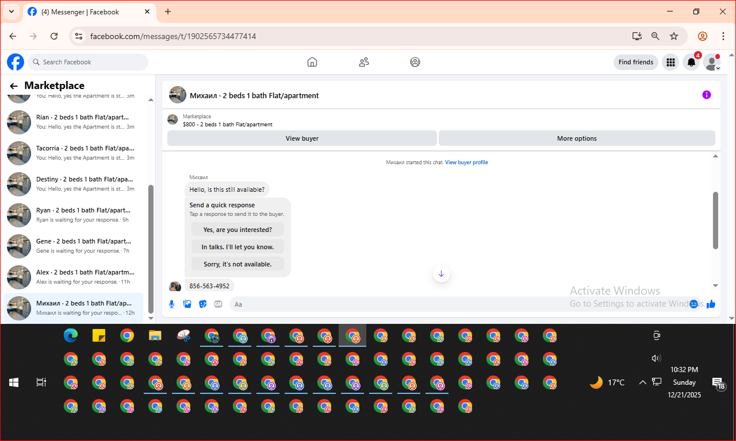Image resolution: width=736 pixels, height=441 pixels.
Task: Open the Windows Start menu
Action: coord(14,382)
